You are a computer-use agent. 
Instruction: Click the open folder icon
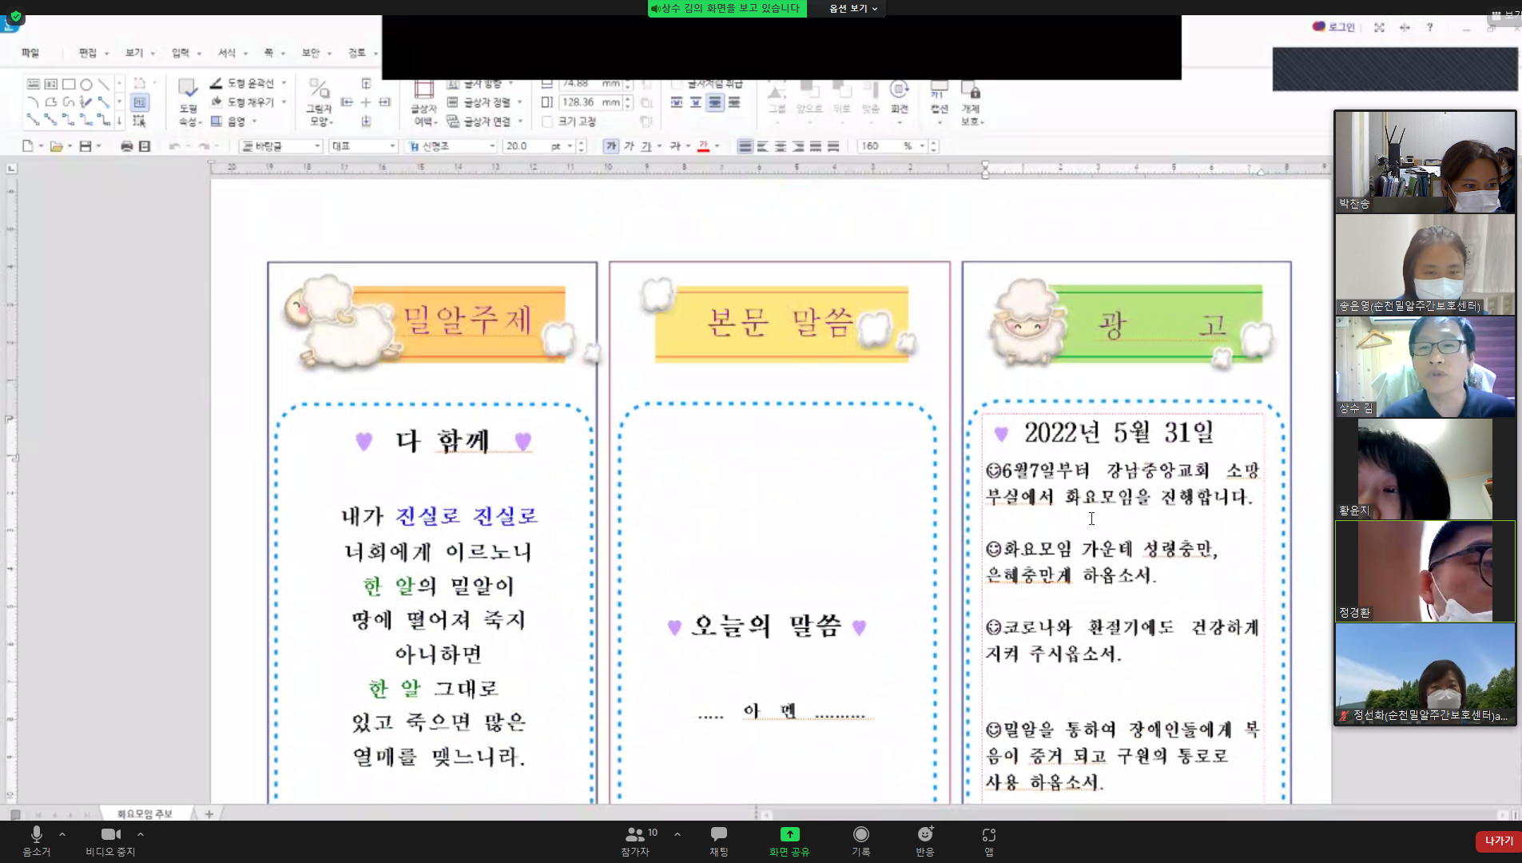coord(57,146)
